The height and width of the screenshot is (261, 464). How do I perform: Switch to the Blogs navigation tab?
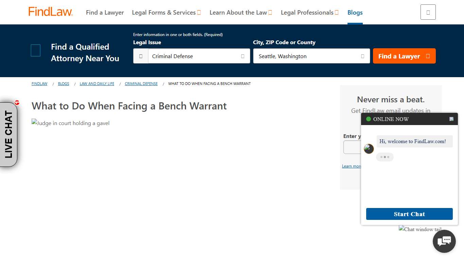click(355, 13)
